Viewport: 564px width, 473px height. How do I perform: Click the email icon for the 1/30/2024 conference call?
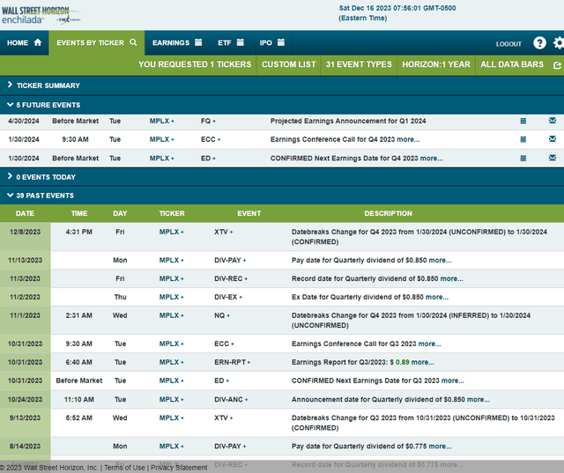pos(553,139)
